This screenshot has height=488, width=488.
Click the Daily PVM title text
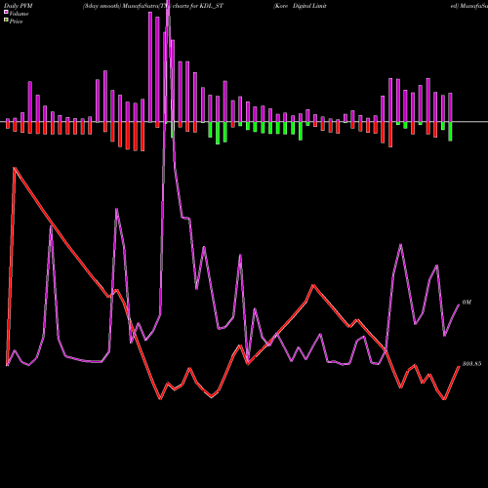19,6
